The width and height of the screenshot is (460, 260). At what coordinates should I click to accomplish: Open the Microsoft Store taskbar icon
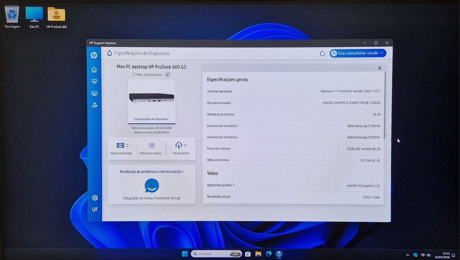coord(248,254)
